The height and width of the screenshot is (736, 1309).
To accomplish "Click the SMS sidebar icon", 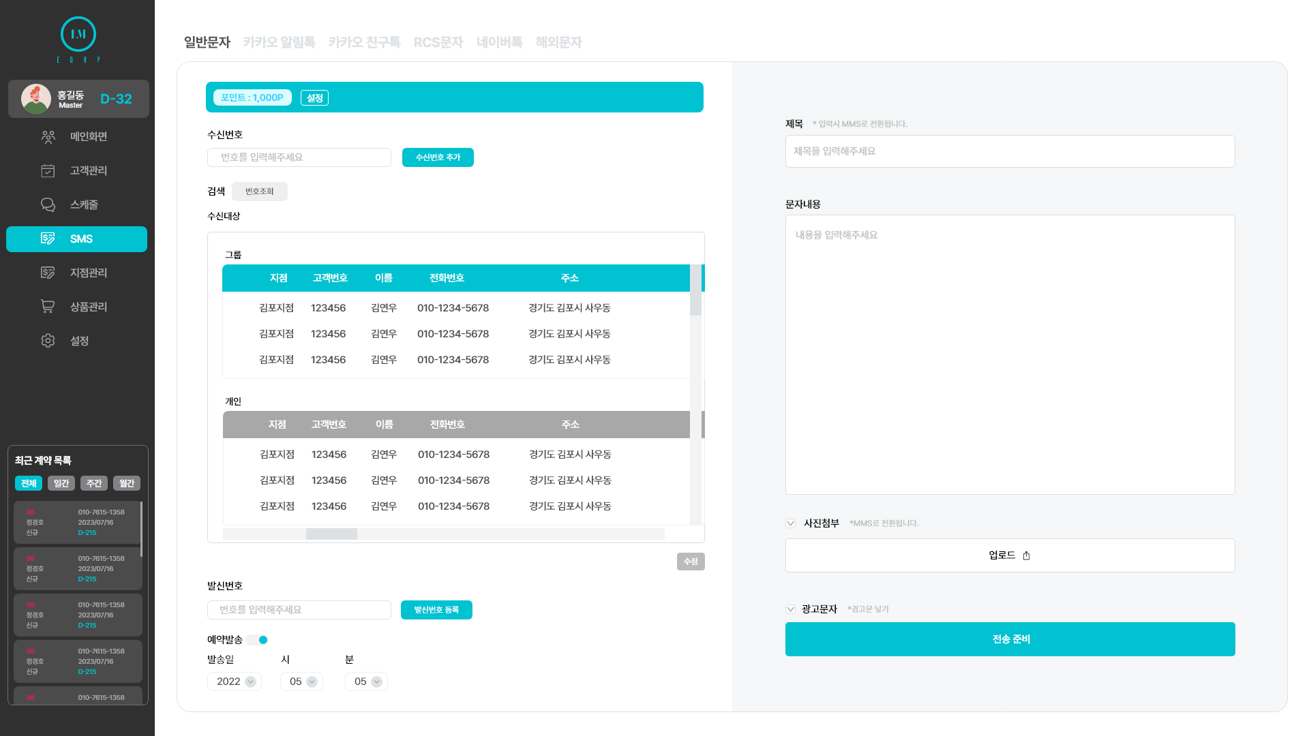I will (48, 239).
